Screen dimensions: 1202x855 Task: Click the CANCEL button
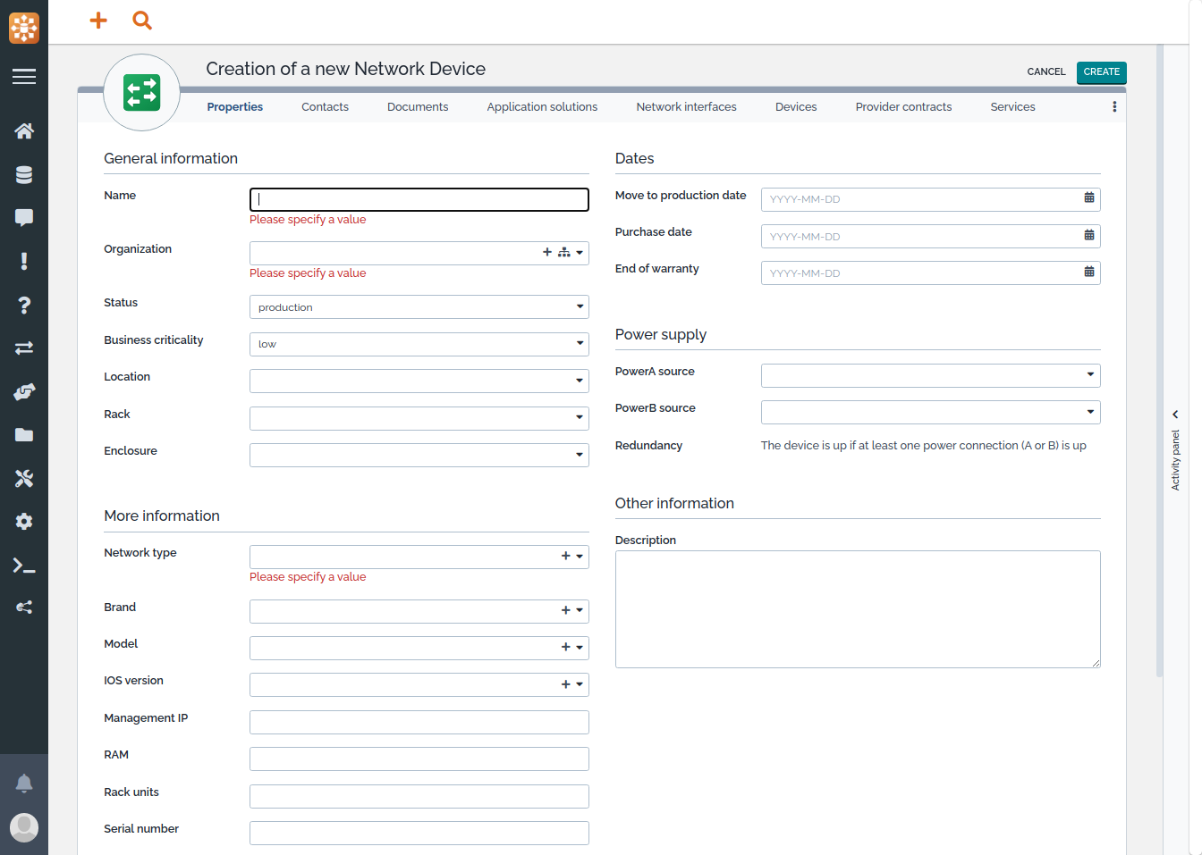(1045, 72)
